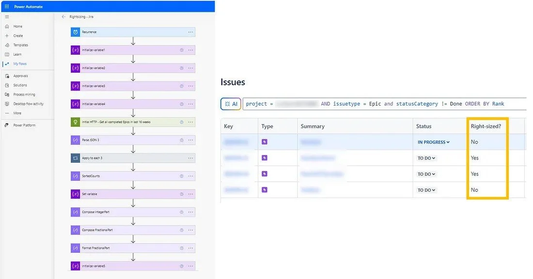Sort issues by Type column header

coord(267,126)
